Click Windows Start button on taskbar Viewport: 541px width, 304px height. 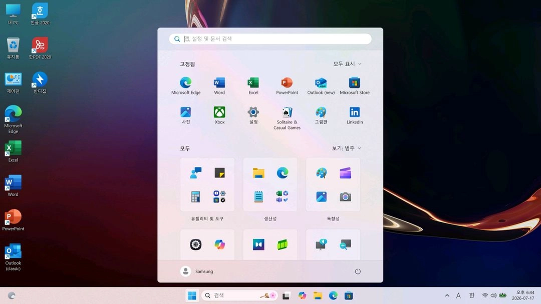[192, 295]
